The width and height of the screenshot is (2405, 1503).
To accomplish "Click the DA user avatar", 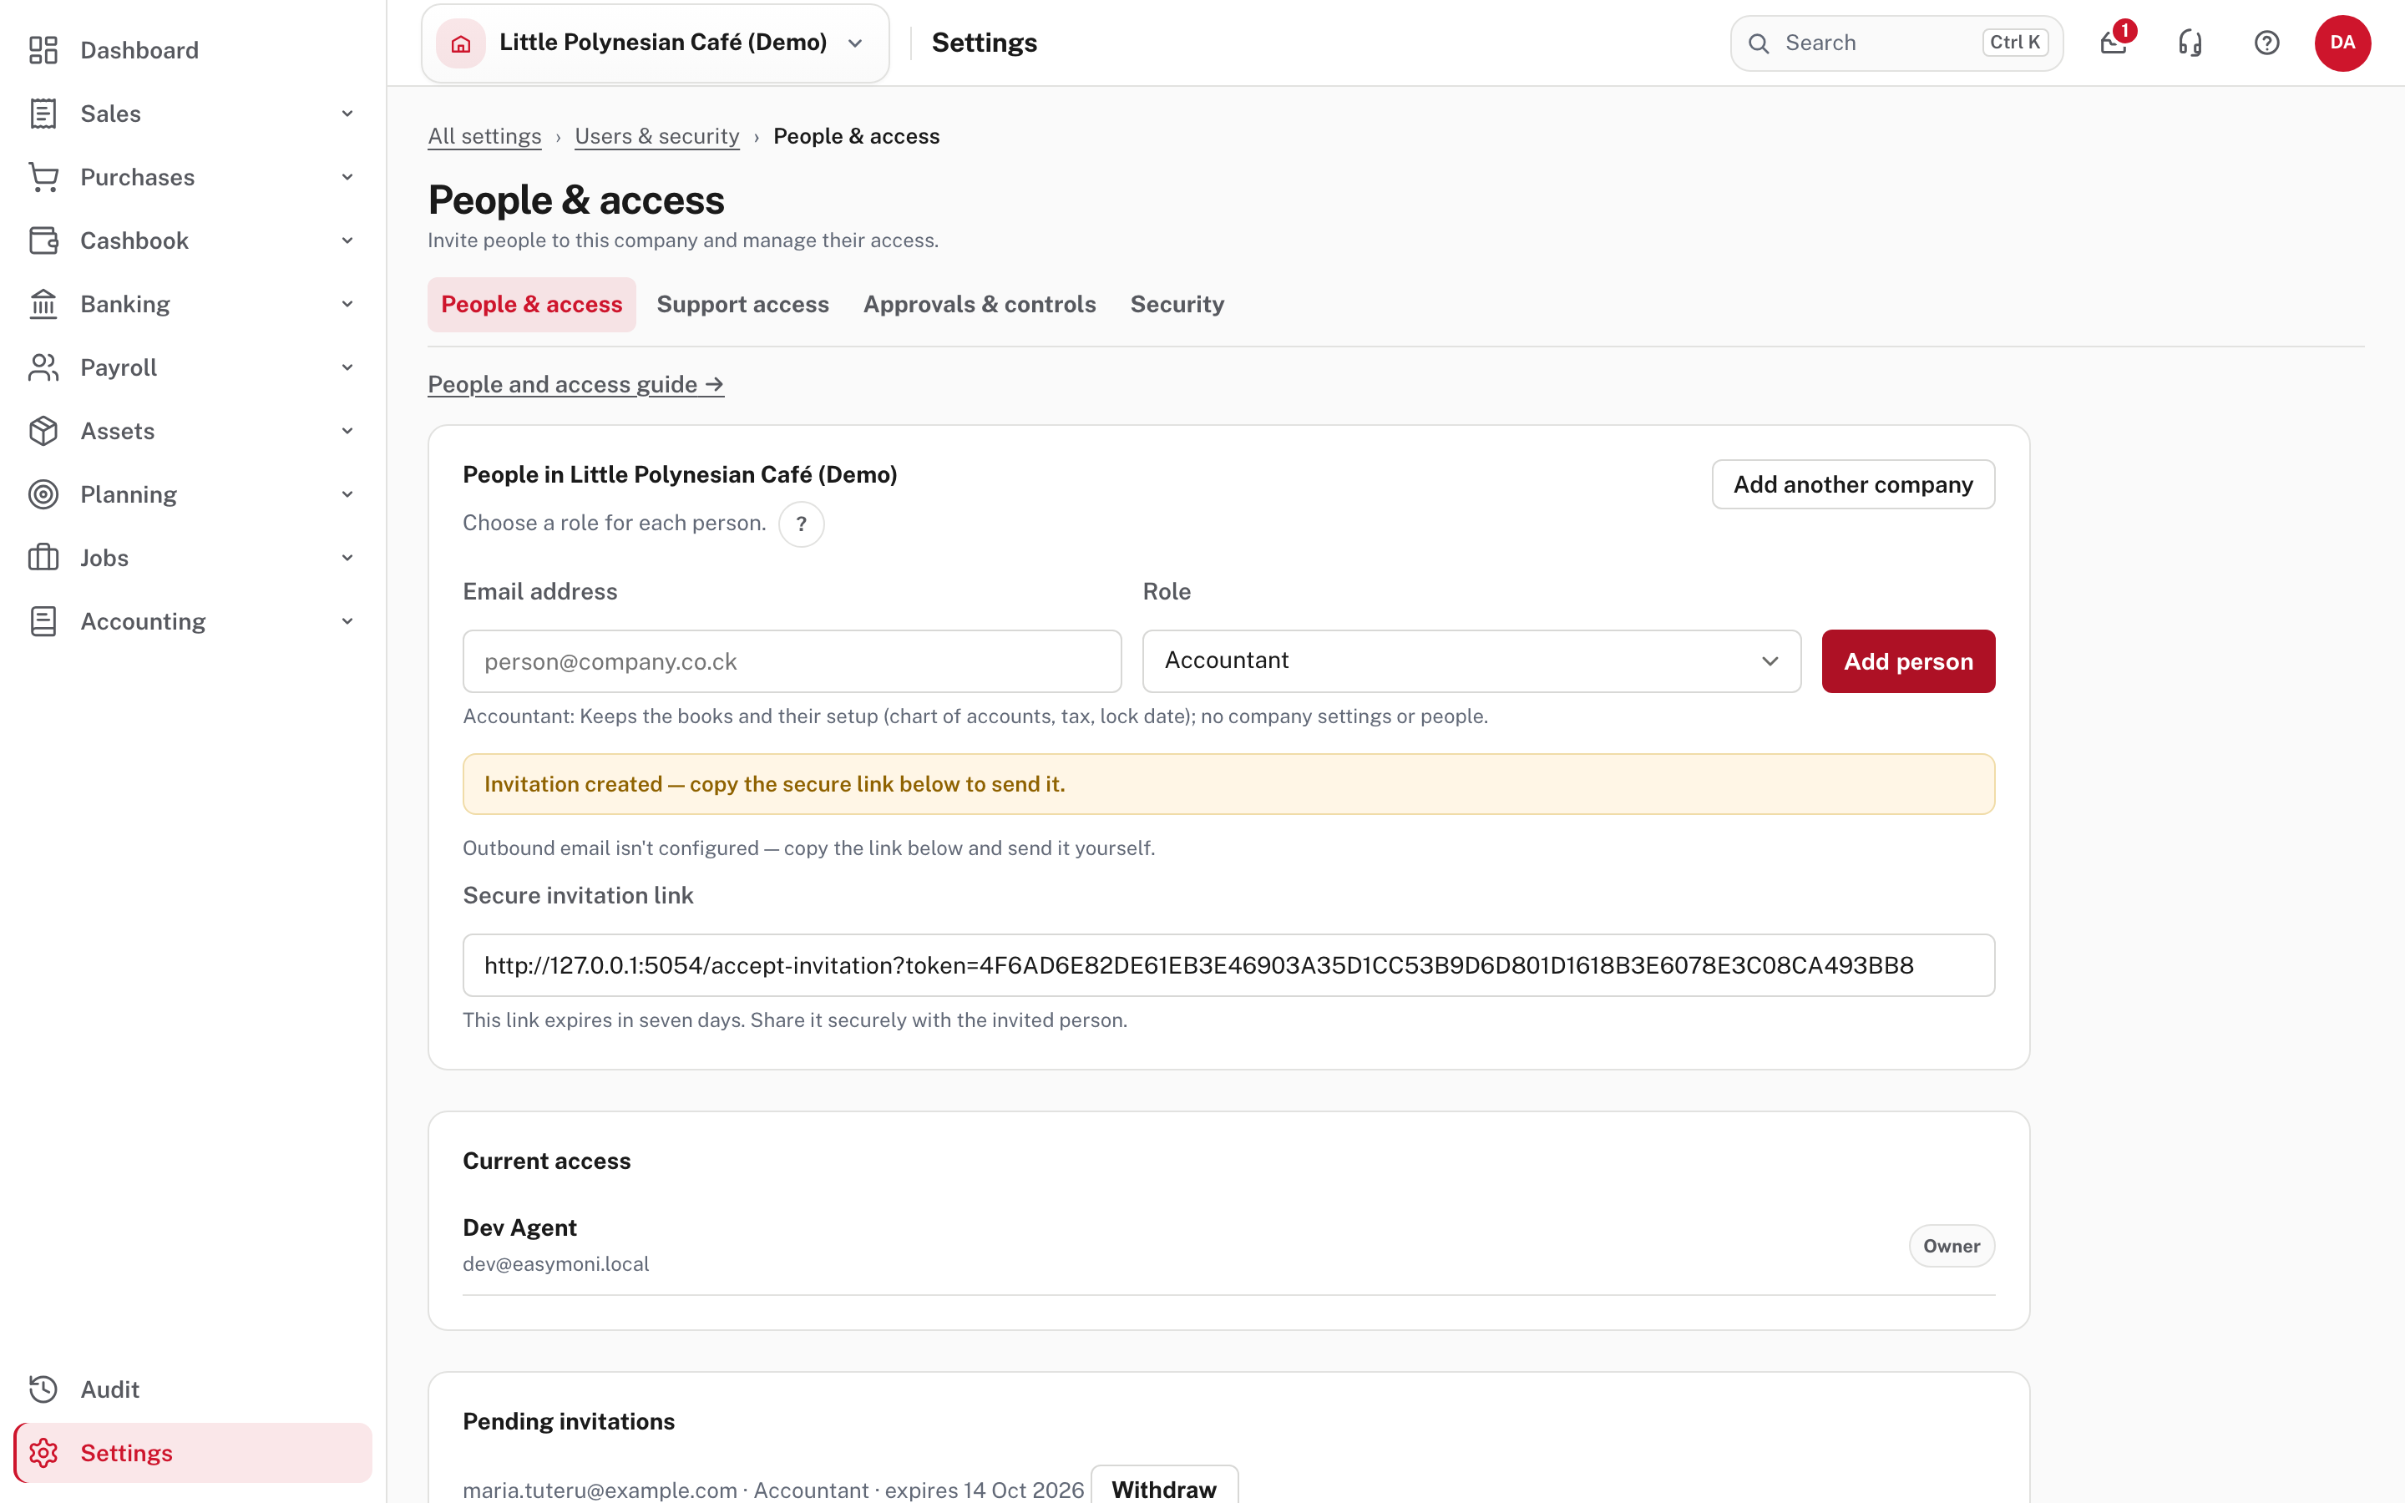I will click(2342, 43).
